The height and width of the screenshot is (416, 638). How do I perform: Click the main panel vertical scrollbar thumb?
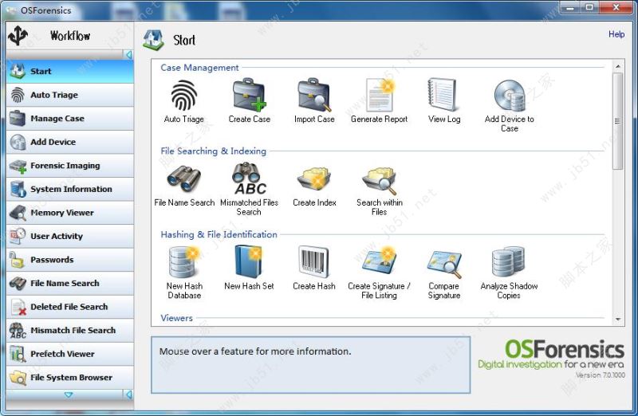(618, 121)
